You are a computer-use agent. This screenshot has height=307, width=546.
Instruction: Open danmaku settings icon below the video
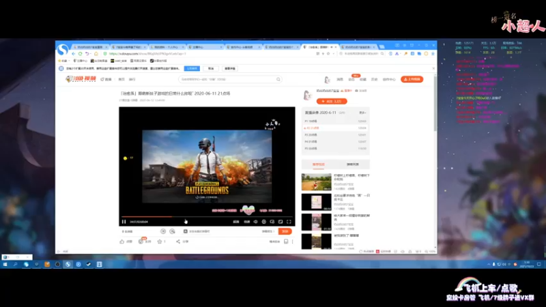172,231
